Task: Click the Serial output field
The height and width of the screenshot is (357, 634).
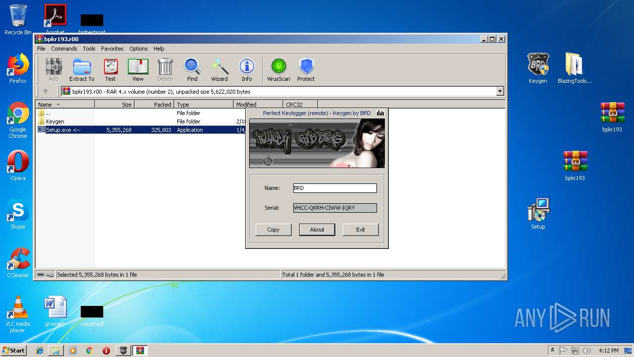Action: pos(335,208)
